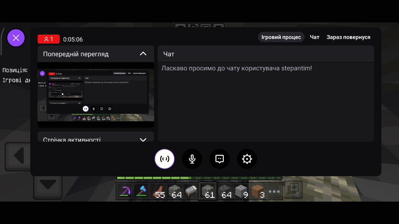Select the Зараз повернуся tab
This screenshot has height=224, width=399.
click(x=348, y=37)
